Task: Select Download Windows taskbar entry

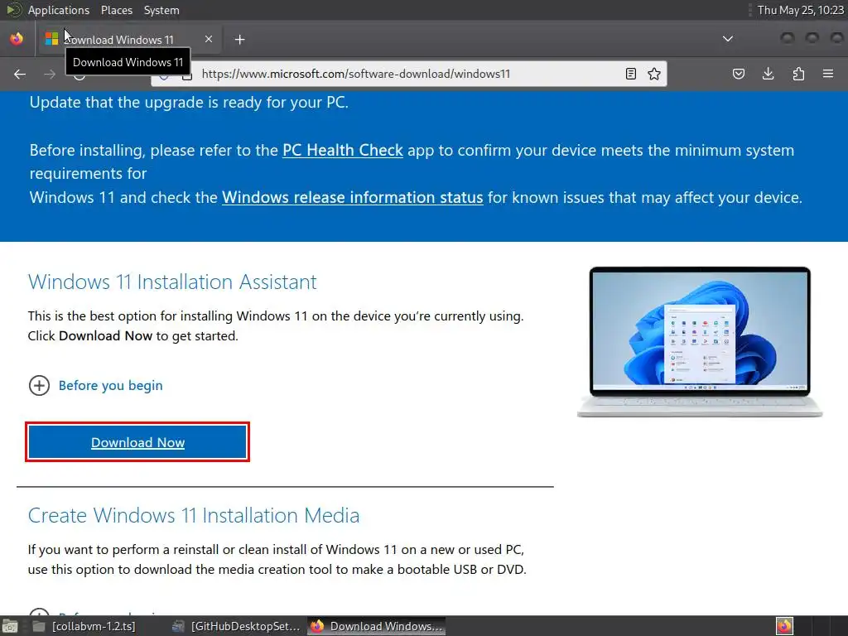Action: 377,626
